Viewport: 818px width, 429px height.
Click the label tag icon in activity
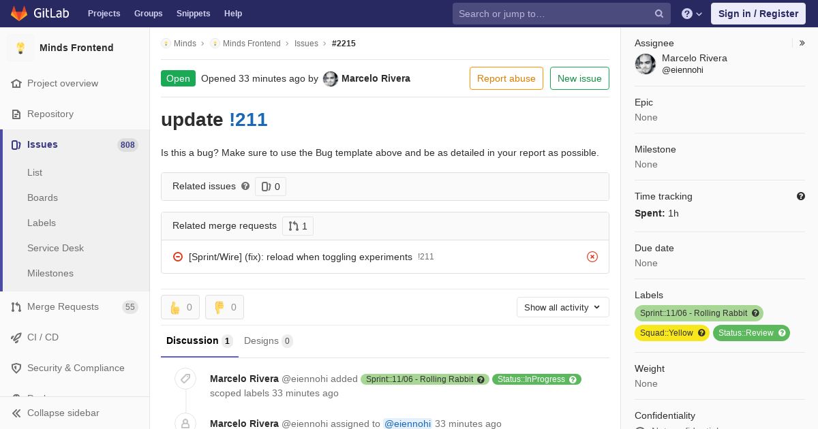[x=185, y=379]
